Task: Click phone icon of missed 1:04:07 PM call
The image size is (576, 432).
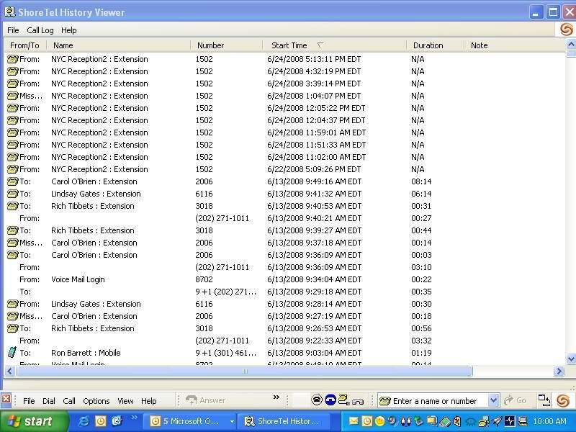Action: click(x=12, y=96)
